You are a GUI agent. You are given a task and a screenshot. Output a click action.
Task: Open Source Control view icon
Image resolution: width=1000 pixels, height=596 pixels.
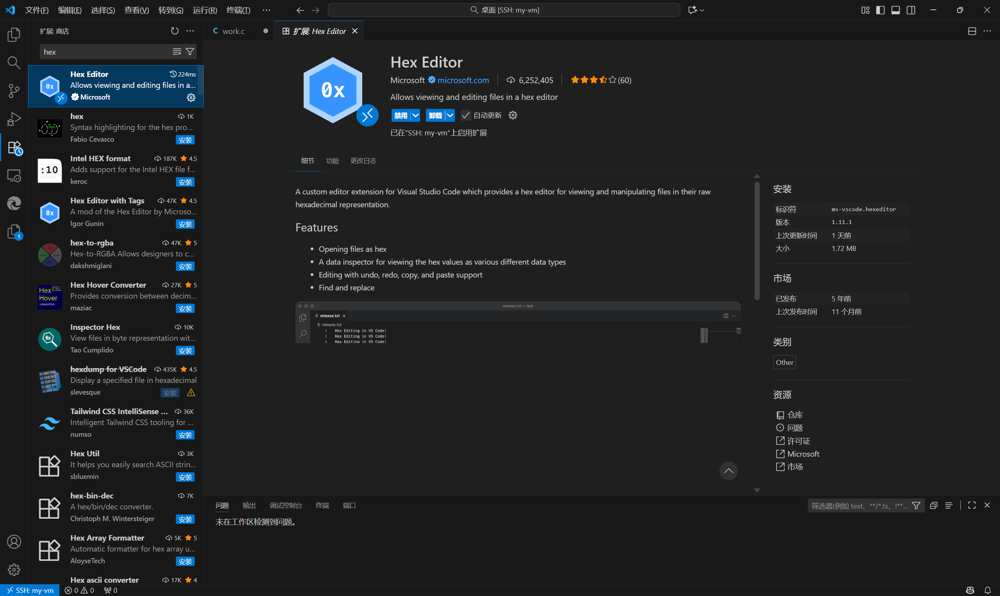pos(14,91)
